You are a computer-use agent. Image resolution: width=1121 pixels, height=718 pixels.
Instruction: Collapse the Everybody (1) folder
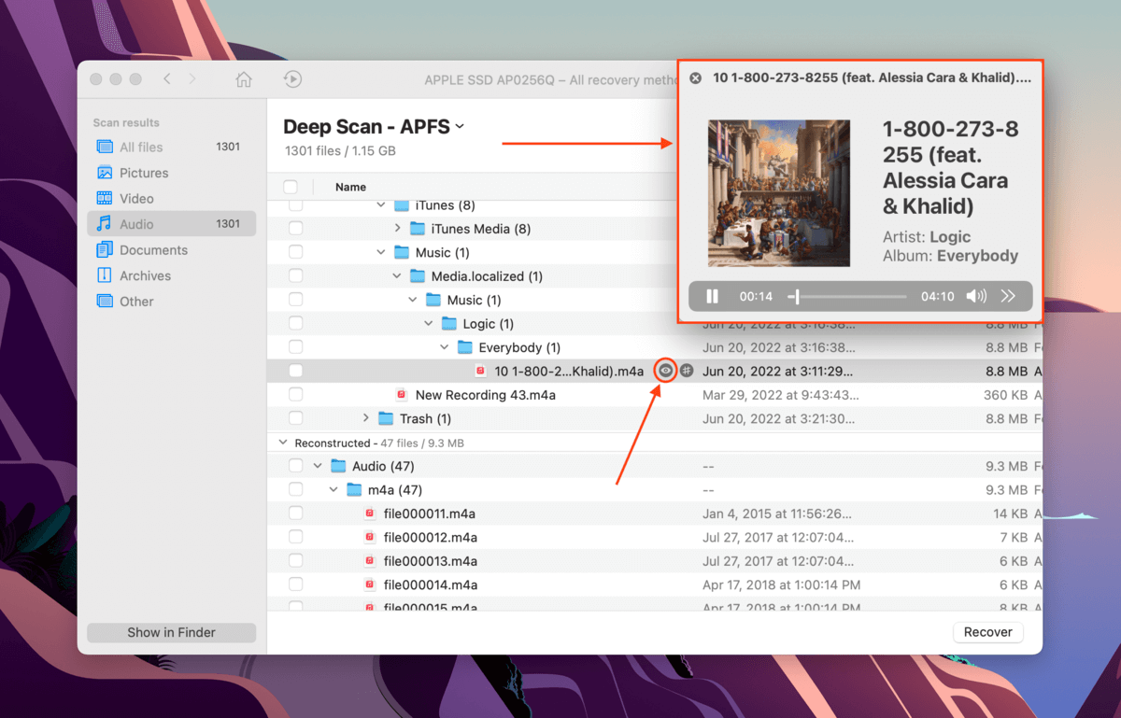click(x=445, y=347)
